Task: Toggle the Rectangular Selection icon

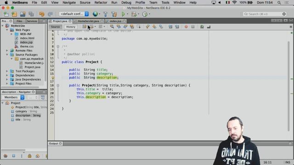Action: [139, 27]
